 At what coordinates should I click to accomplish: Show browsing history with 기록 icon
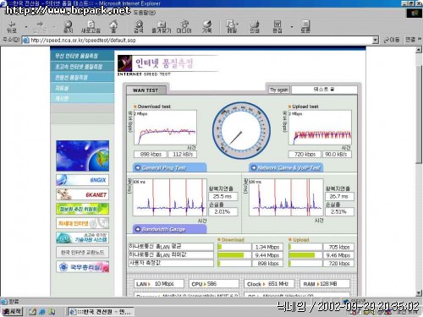point(206,27)
